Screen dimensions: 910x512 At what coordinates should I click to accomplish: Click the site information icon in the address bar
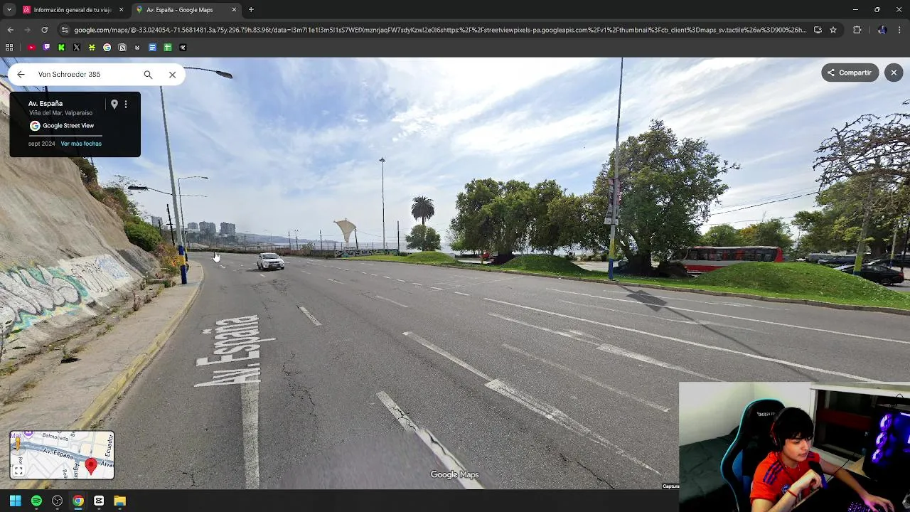pos(65,30)
